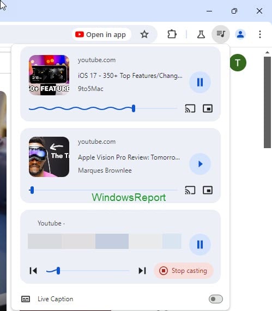272x311 pixels.
Task: Skip to previous track in cast session
Action: click(x=33, y=271)
